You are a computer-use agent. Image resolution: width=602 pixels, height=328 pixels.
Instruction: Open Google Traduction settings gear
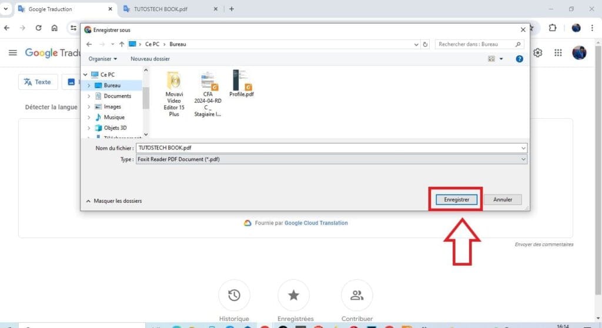537,53
